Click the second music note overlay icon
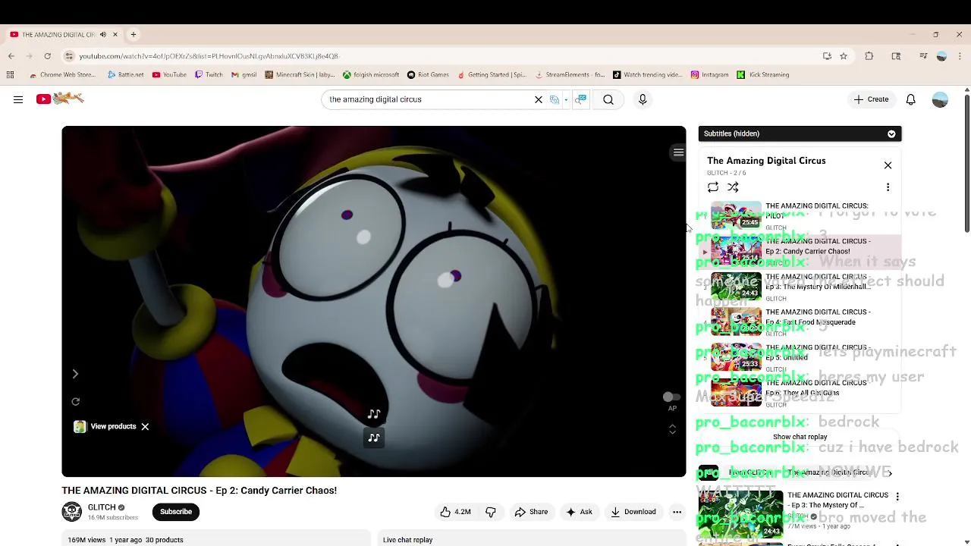This screenshot has width=971, height=546. coord(374,438)
